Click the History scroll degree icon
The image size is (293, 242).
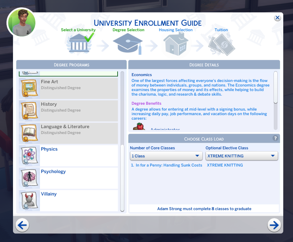[29, 111]
